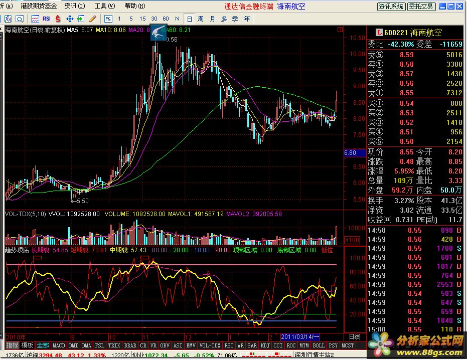Viewport: 468px width, 360px height.
Task: Switch indicator to MTM
Action: (304, 345)
